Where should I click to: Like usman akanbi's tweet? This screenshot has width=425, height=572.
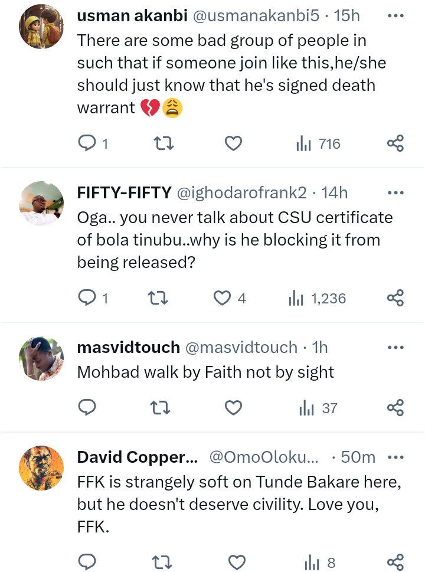tap(234, 143)
